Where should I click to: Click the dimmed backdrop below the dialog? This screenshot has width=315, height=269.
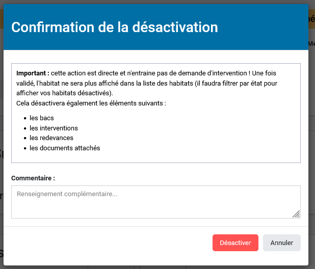pyautogui.click(x=153, y=267)
